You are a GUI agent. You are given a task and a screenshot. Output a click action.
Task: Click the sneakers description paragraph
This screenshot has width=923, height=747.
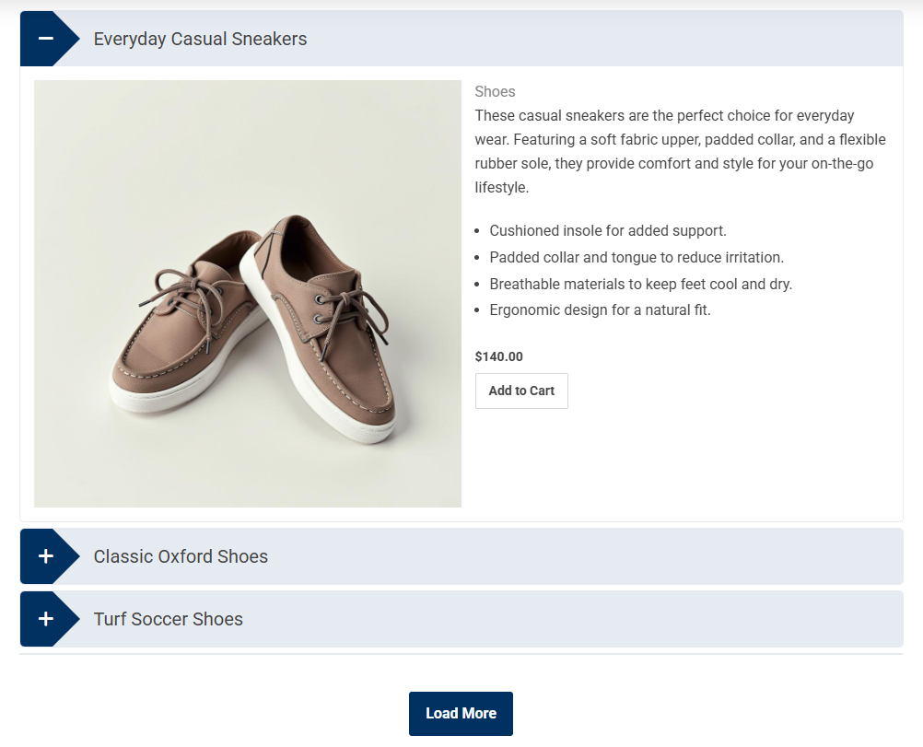[680, 151]
